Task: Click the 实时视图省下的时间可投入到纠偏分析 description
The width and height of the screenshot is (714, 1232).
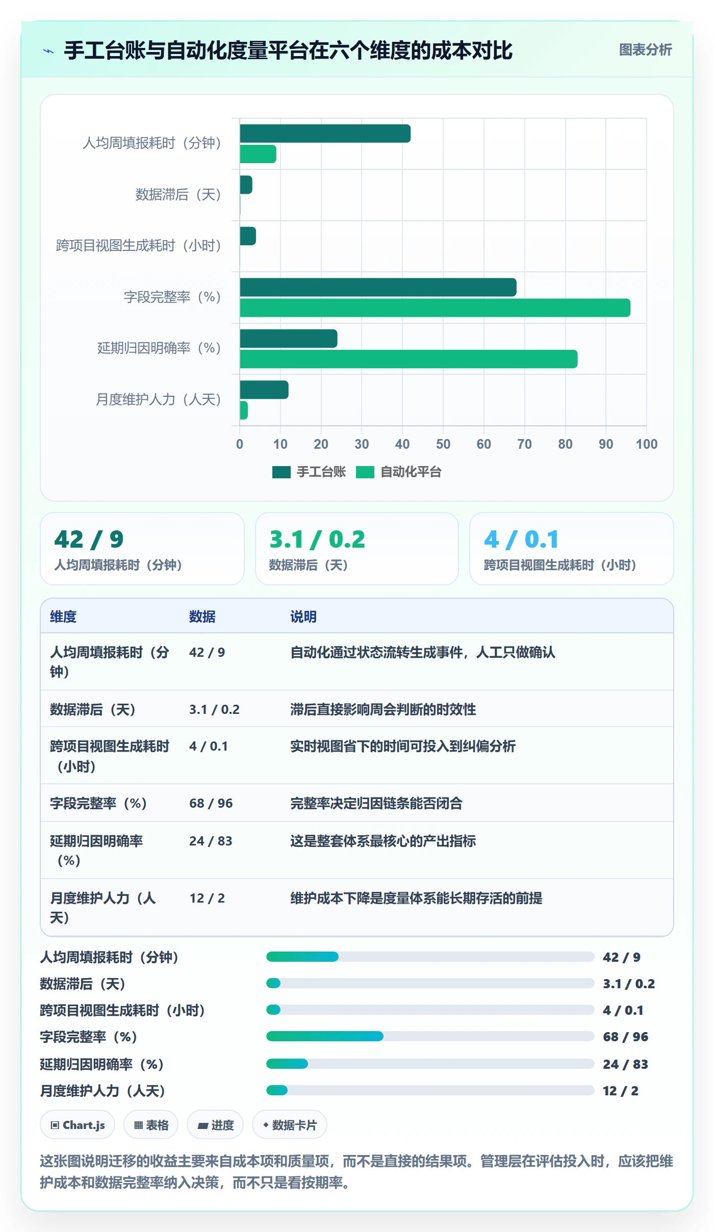Action: (x=403, y=746)
